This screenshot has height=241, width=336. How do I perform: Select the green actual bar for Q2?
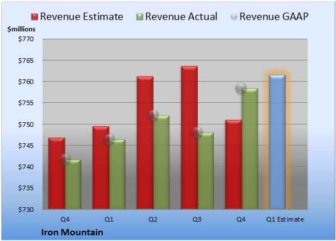pos(161,162)
